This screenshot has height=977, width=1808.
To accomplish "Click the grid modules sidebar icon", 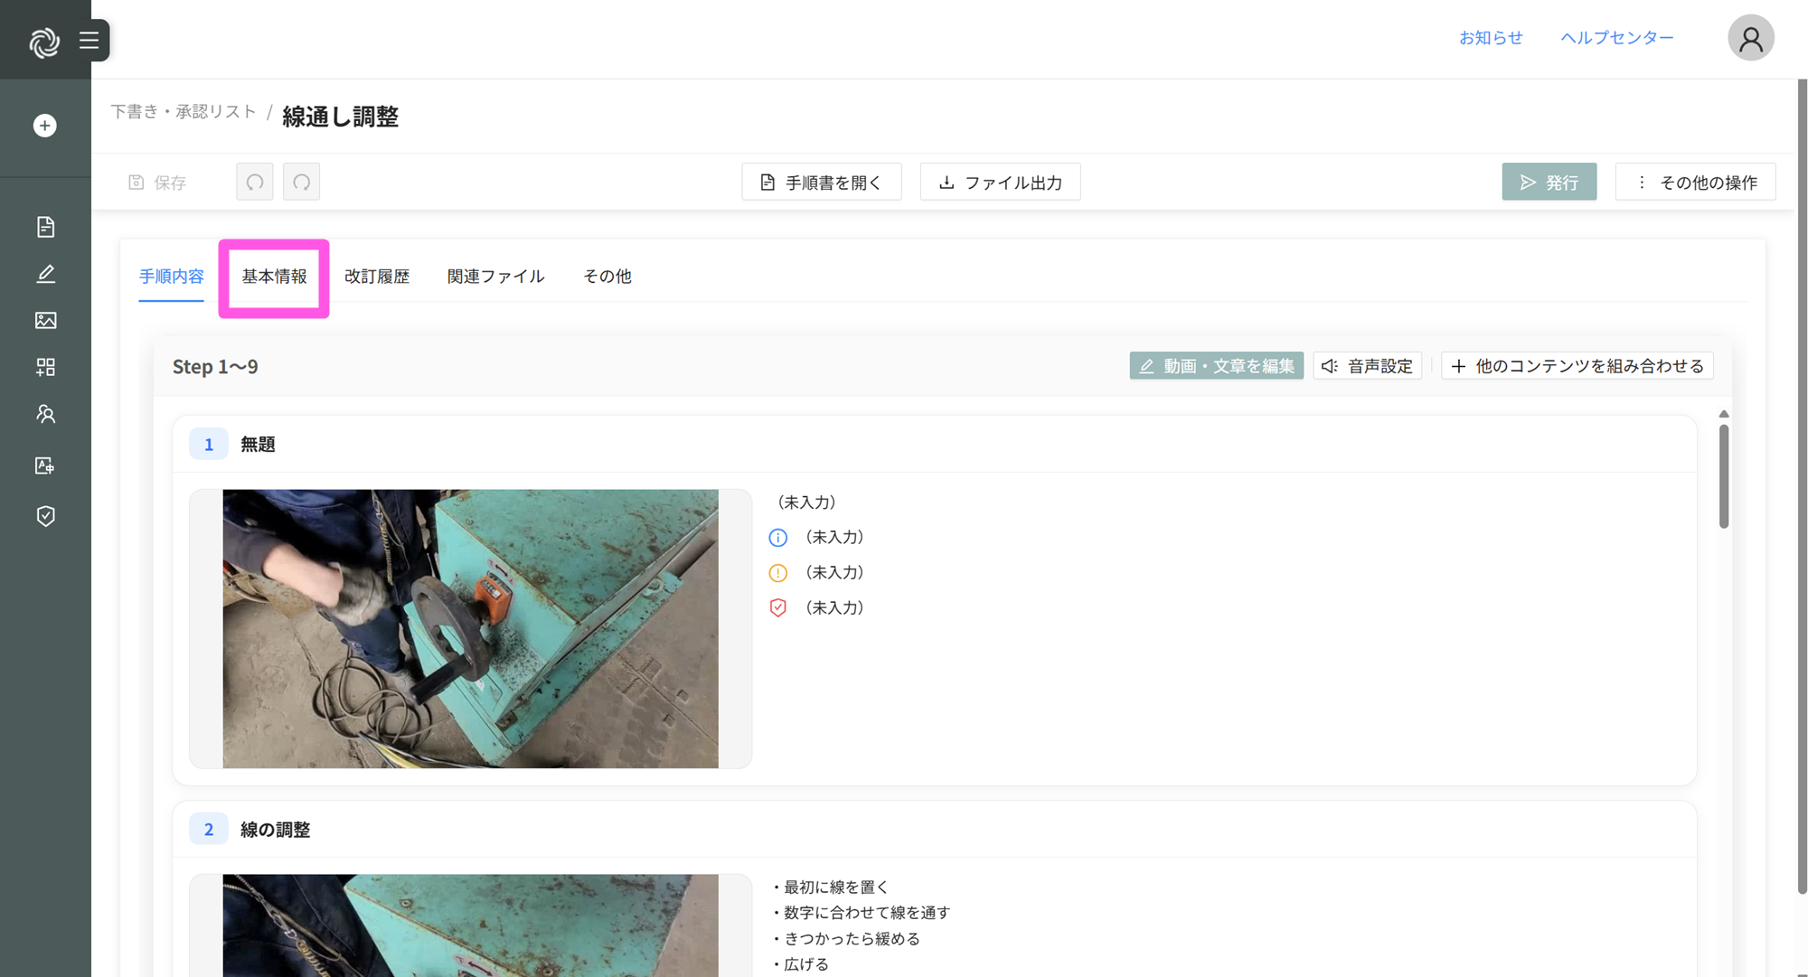I will [x=45, y=367].
